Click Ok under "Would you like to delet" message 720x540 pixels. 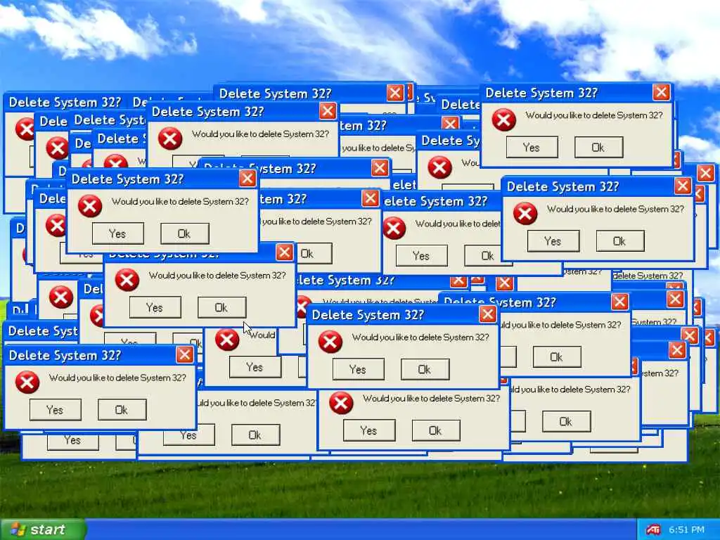pyautogui.click(x=488, y=256)
